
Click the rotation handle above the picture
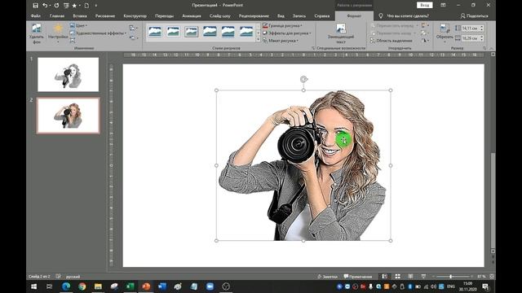point(303,79)
